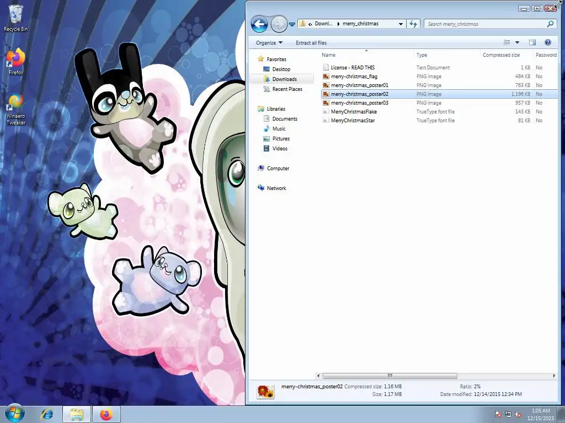Viewport: 565px width, 423px height.
Task: Sort by the Compressed size column
Action: [x=507, y=55]
